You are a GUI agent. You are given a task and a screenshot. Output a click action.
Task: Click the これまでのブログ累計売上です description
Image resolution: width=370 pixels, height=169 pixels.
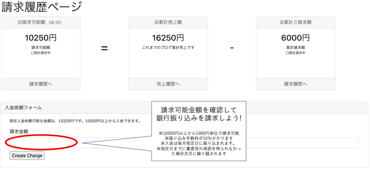point(168,47)
